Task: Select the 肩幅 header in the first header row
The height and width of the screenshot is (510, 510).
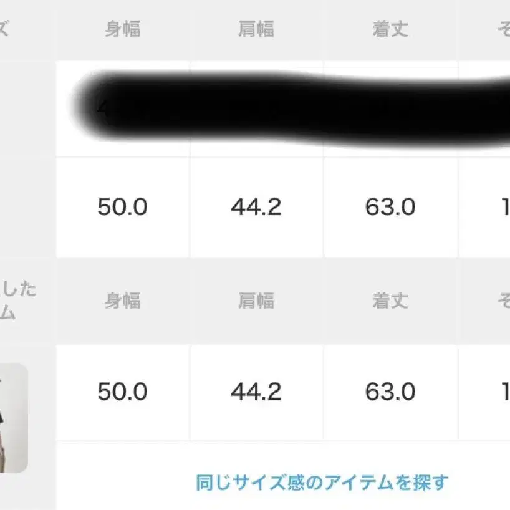Action: click(x=256, y=30)
